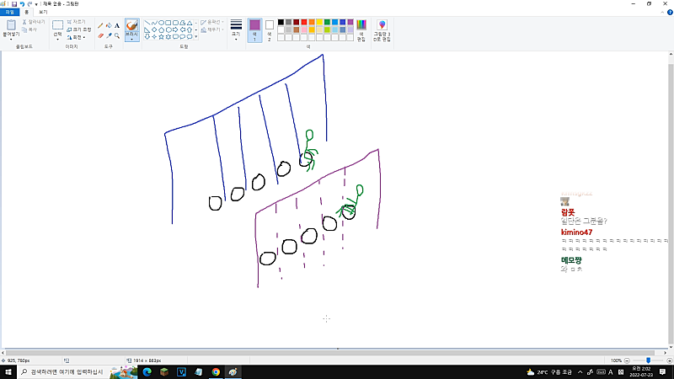Screen dimensions: 674x379
Task: Choose the Diamond shape
Action: click(x=154, y=29)
